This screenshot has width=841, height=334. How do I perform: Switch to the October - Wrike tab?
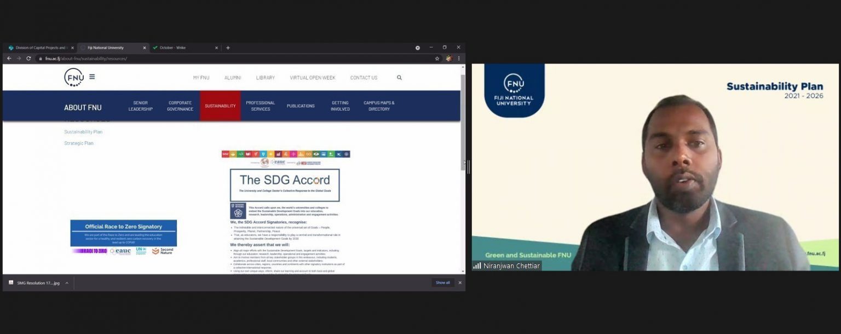(x=181, y=48)
